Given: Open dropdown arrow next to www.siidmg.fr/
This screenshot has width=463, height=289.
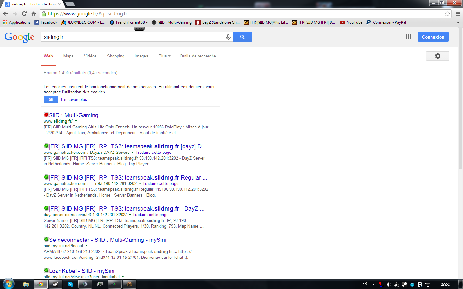Looking at the screenshot, I should coord(76,121).
